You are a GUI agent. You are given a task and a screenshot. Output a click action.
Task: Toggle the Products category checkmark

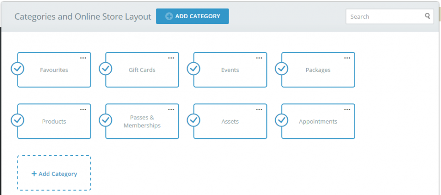17,120
